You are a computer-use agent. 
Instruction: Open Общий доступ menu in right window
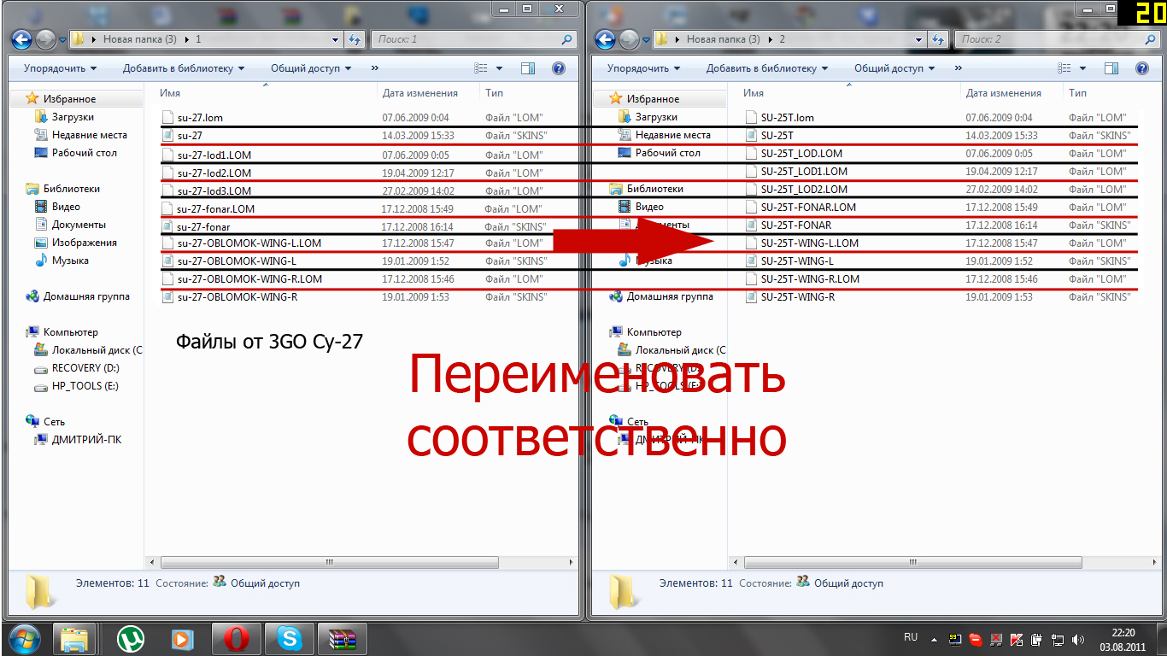894,68
